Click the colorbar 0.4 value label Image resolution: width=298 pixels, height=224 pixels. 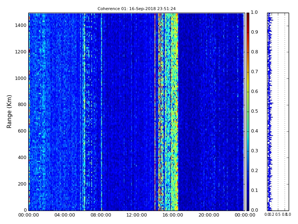click(254, 131)
